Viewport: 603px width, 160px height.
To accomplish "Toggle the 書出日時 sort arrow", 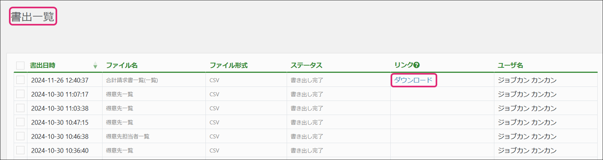I will click(x=95, y=66).
